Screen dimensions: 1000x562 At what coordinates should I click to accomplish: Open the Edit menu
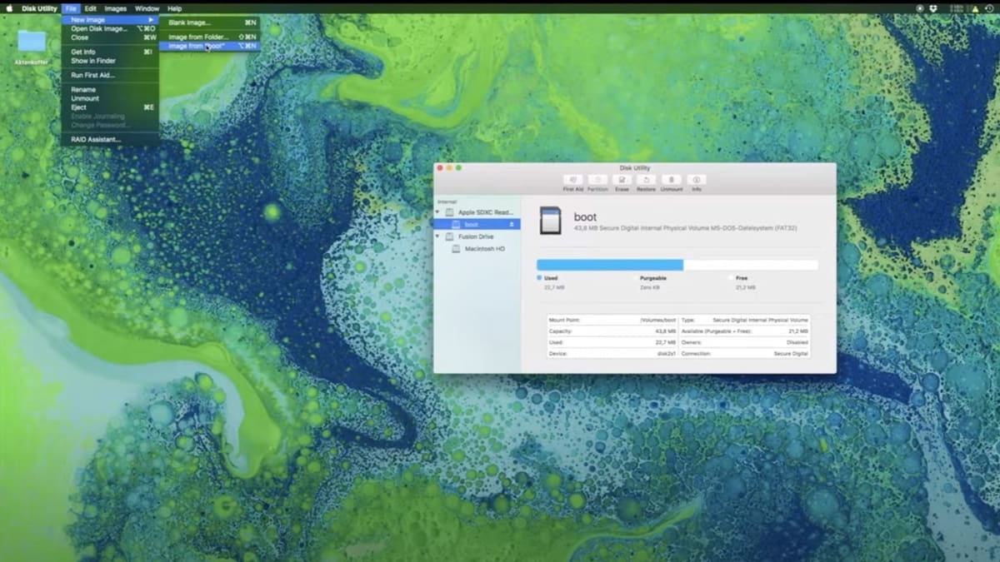coord(90,8)
